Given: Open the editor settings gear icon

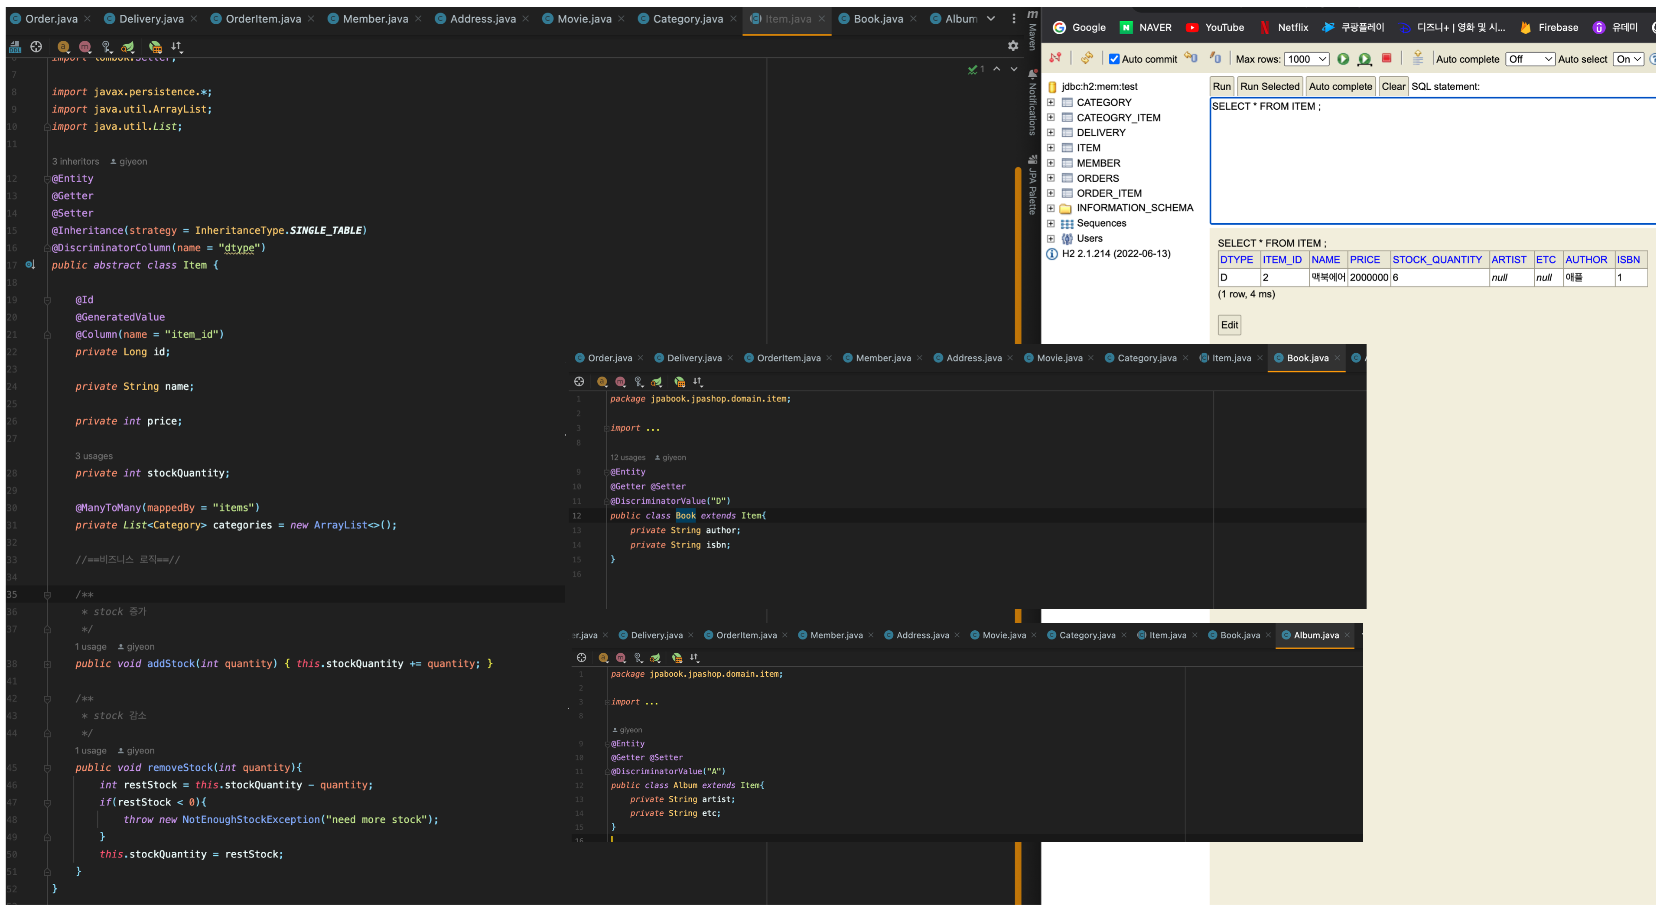Looking at the screenshot, I should click(1013, 46).
